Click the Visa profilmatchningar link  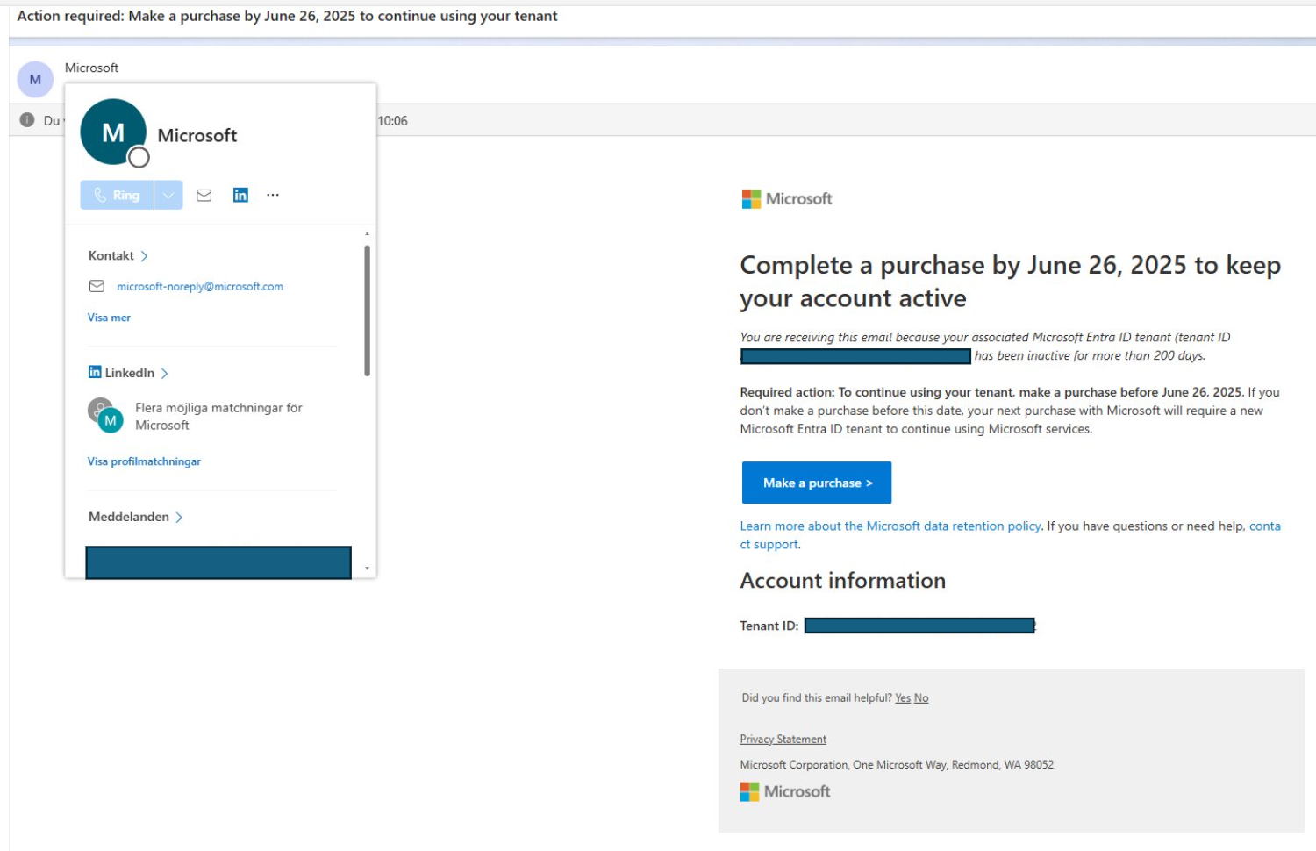pos(144,461)
